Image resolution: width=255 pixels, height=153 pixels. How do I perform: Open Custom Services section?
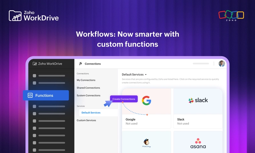pyautogui.click(x=86, y=120)
